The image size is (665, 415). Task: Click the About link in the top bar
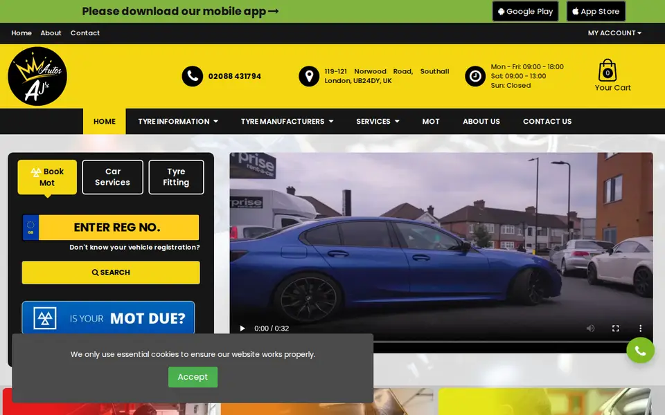click(x=51, y=33)
